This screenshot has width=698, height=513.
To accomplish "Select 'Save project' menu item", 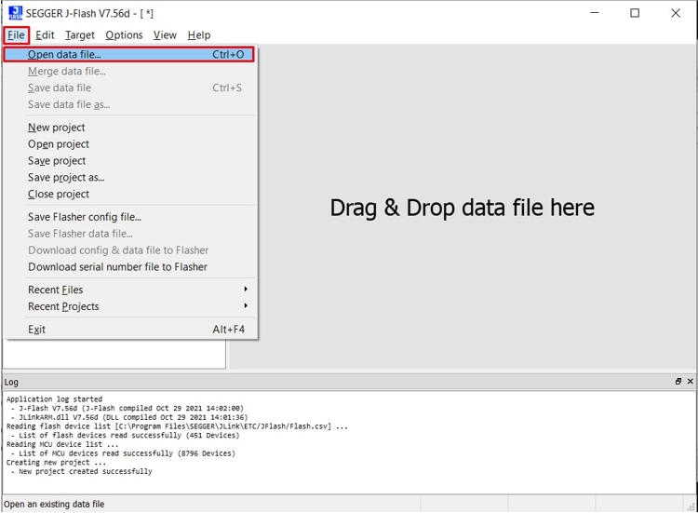I will pyautogui.click(x=57, y=161).
